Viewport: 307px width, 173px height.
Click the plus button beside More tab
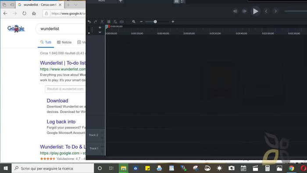point(121,1)
